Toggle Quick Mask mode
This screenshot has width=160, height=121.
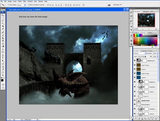click(x=3, y=84)
